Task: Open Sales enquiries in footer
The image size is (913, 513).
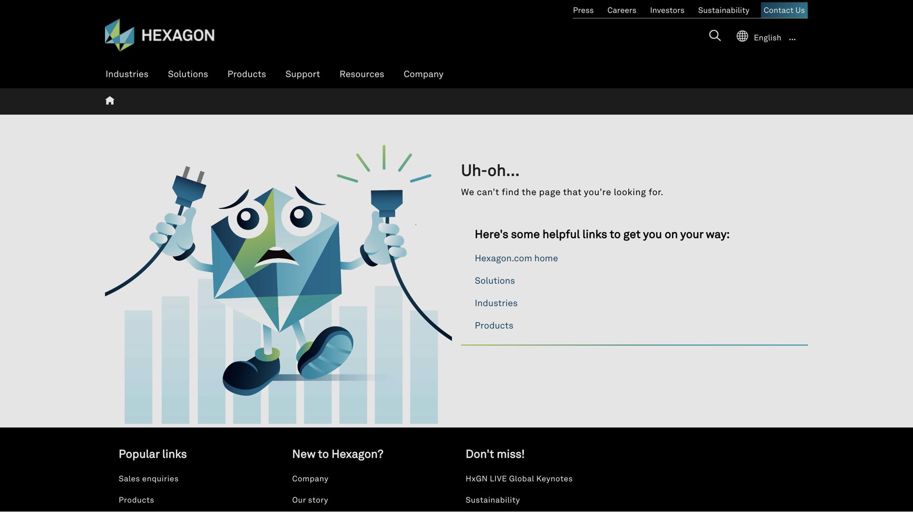Action: click(x=148, y=479)
